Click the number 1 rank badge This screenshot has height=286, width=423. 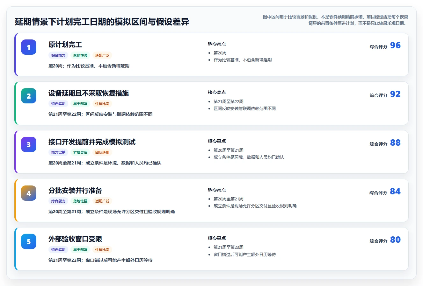(x=29, y=47)
